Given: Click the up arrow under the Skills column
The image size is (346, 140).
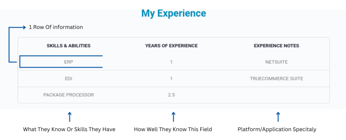Looking at the screenshot, I should [x=70, y=117].
